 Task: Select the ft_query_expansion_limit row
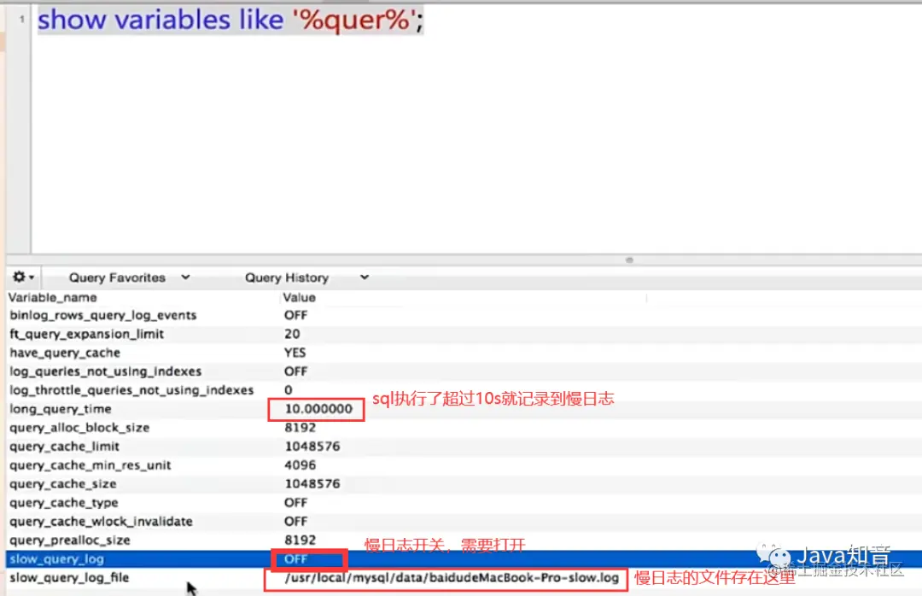tap(464, 334)
